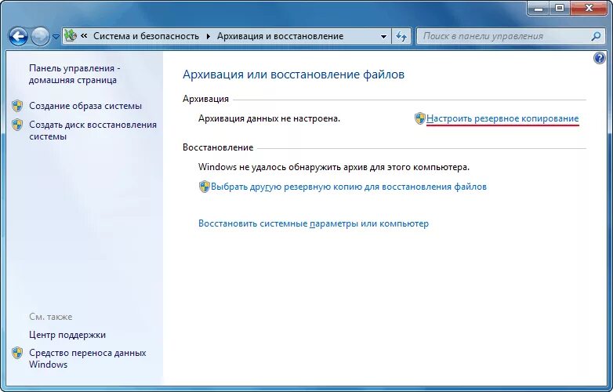Open 'Панель управления - домашняя страница'

pyautogui.click(x=74, y=74)
